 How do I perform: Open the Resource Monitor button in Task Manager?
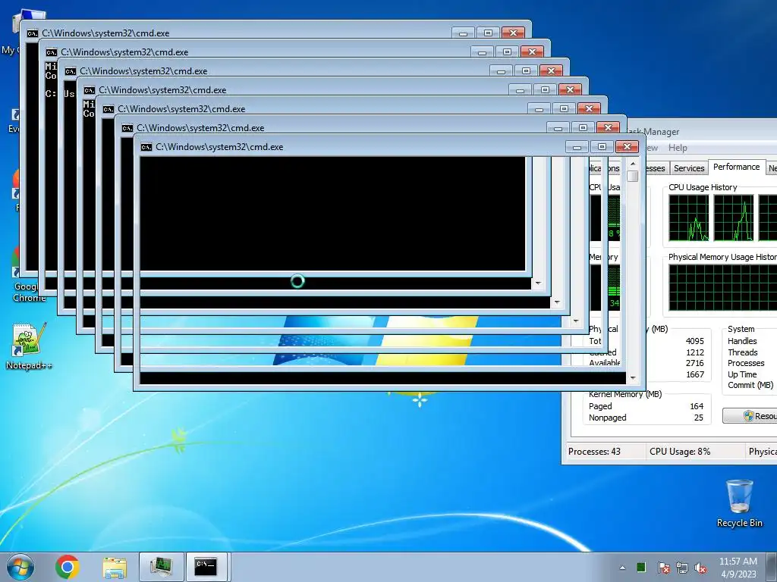pos(750,416)
